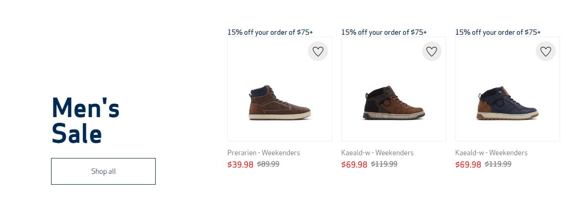View the brown Kaeald-w boot image
Viewport: 582px width, 208px height.
393,102
